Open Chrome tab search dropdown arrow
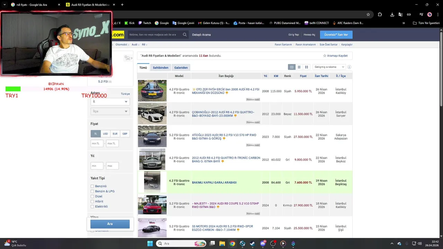This screenshot has height=249, width=443. [x=4, y=4]
